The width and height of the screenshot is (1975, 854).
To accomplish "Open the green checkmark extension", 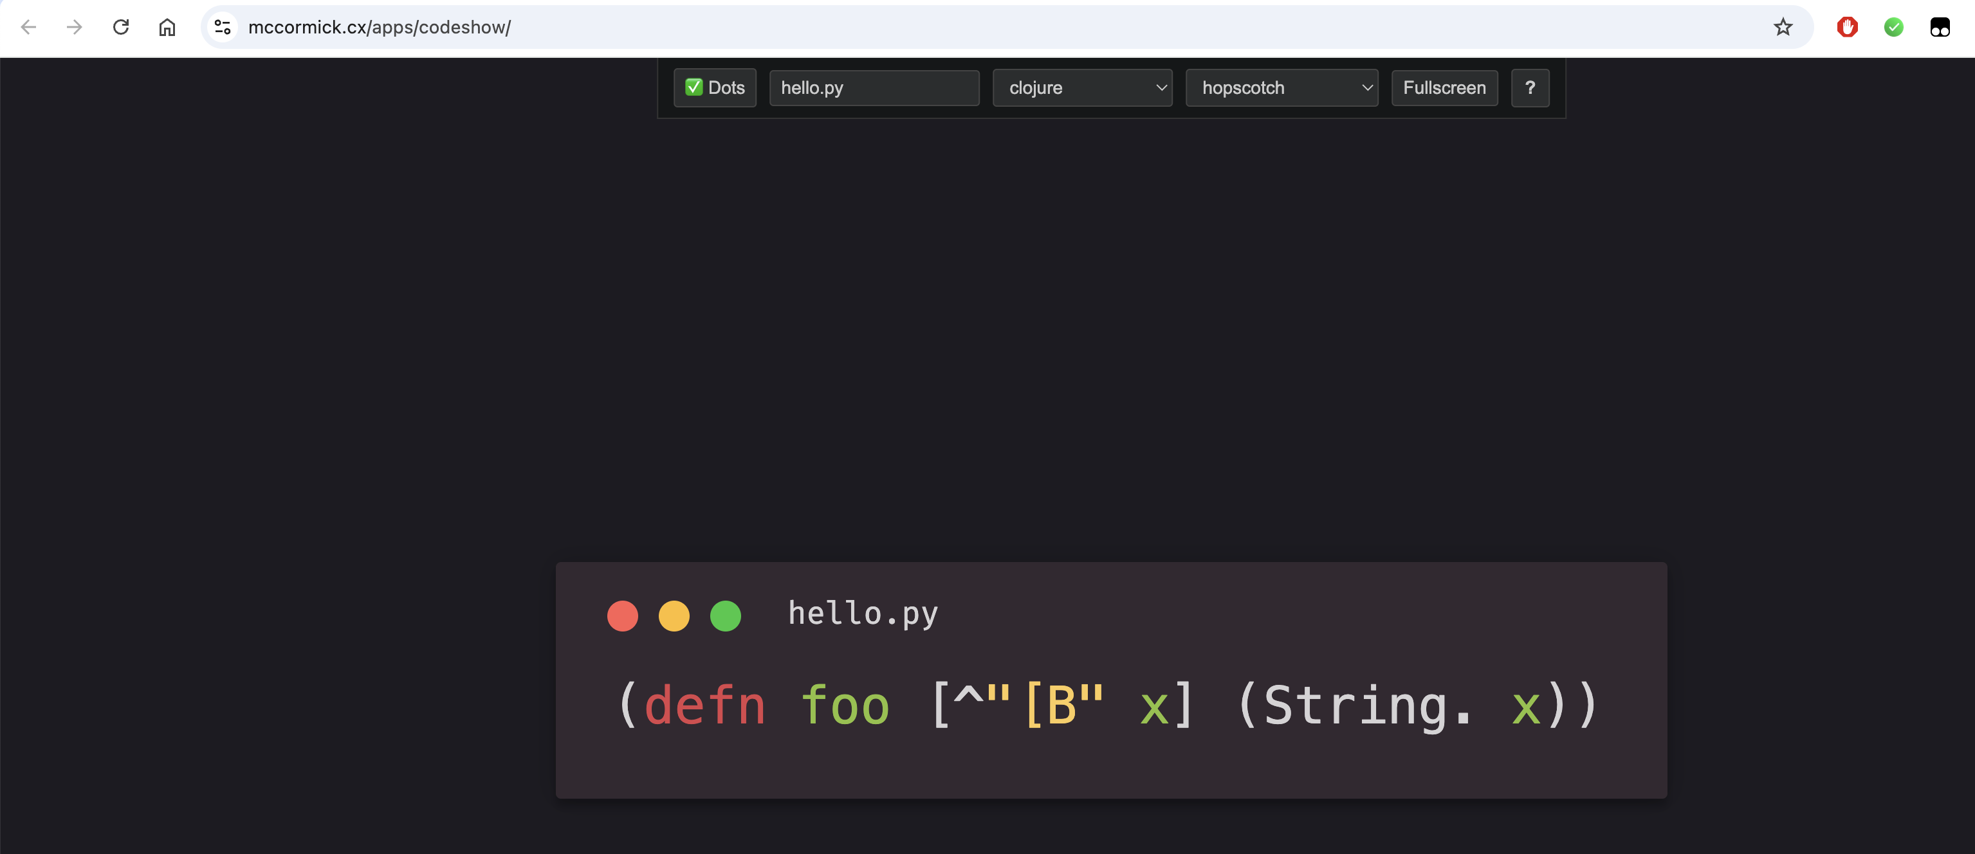I will pyautogui.click(x=1893, y=28).
